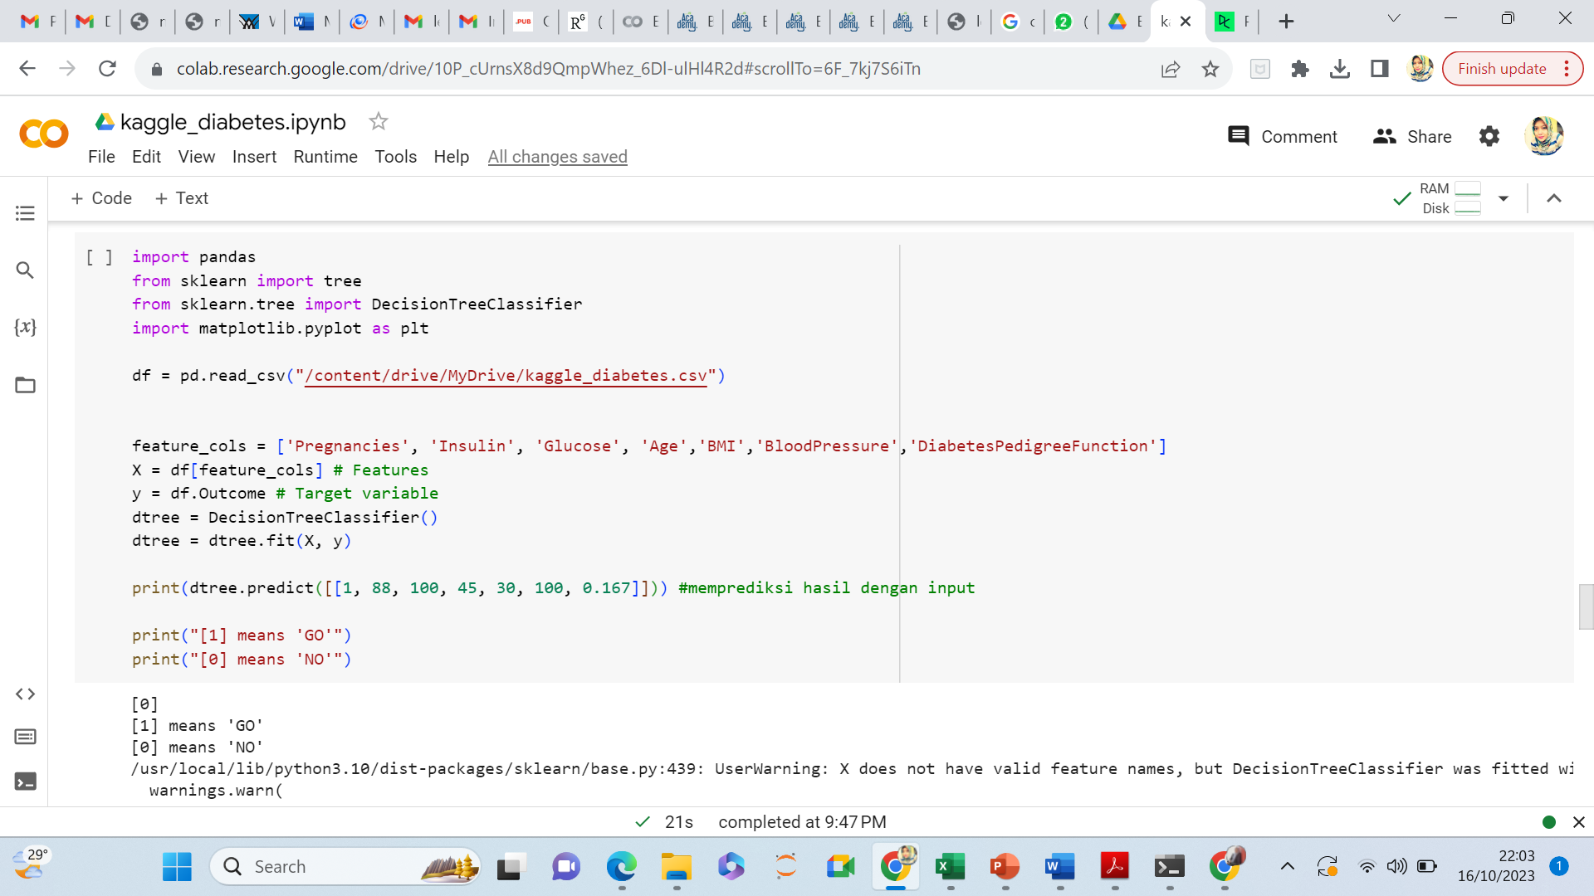Open the File menu
The height and width of the screenshot is (896, 1594).
coord(101,157)
